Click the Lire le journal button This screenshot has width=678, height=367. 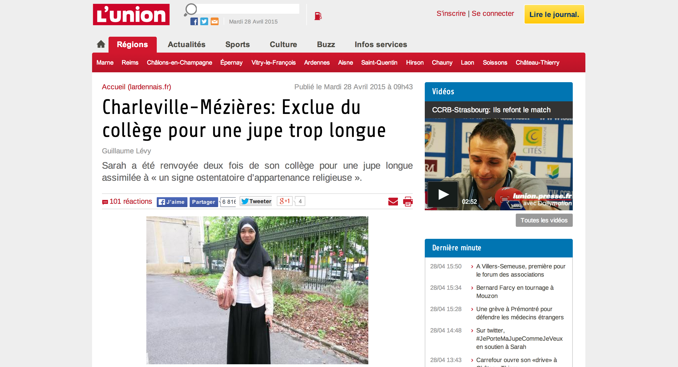(x=554, y=15)
